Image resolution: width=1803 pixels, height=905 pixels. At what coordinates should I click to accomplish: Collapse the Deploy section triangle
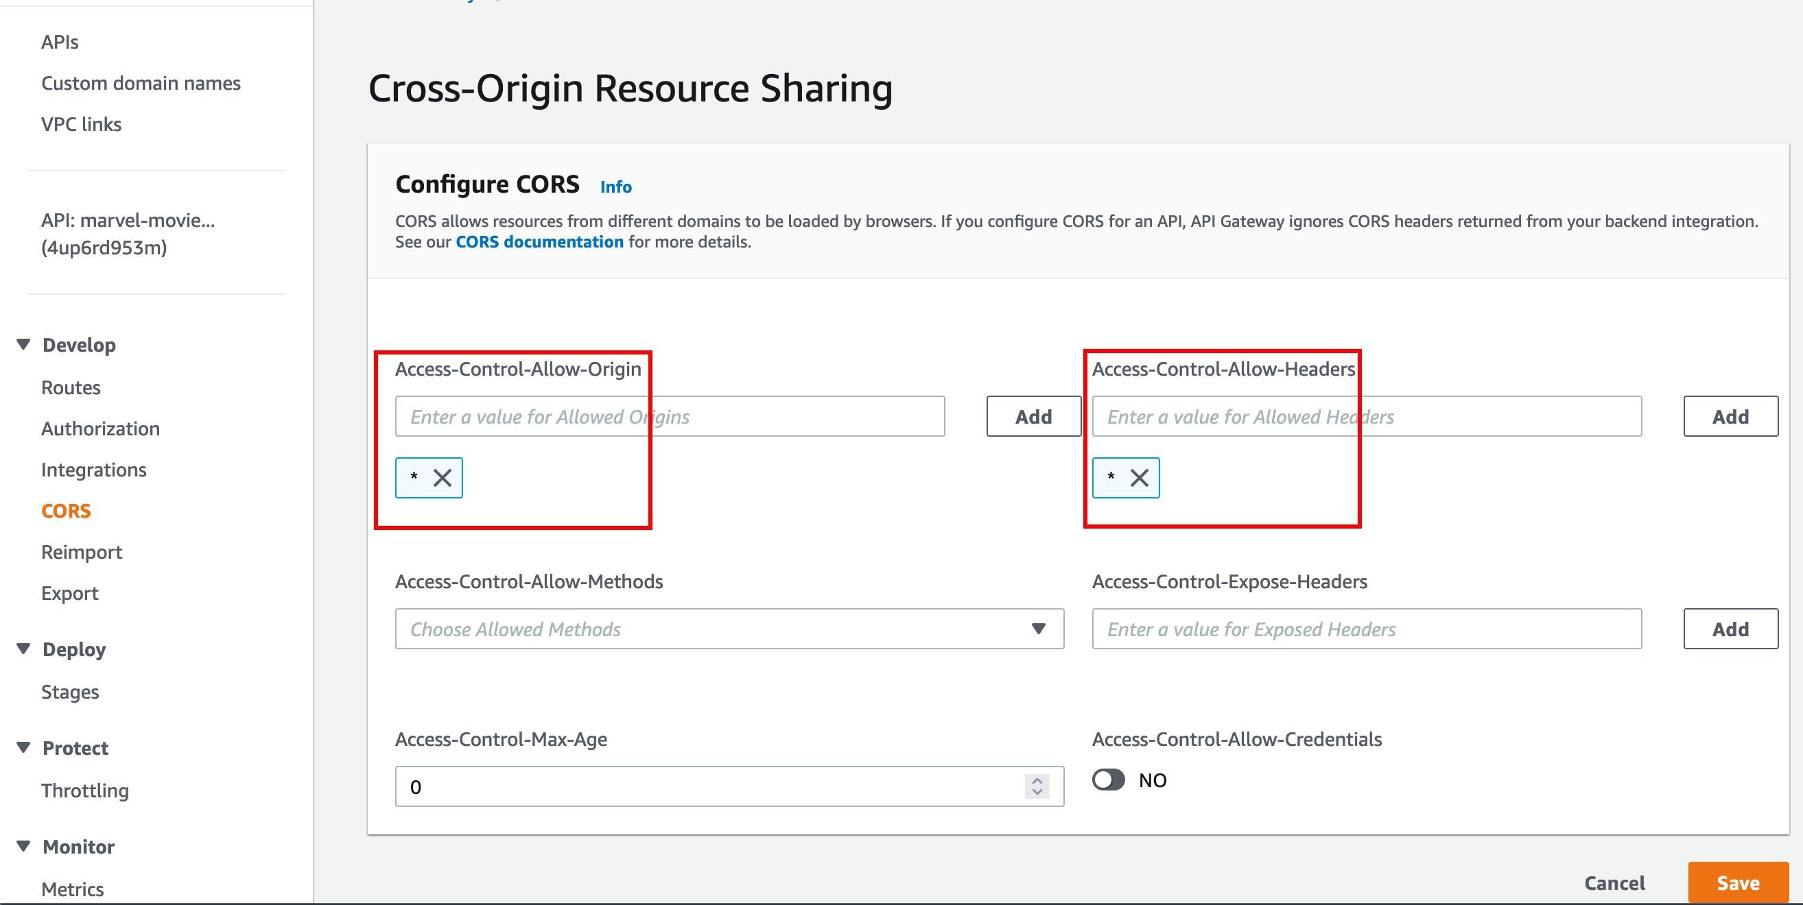23,649
